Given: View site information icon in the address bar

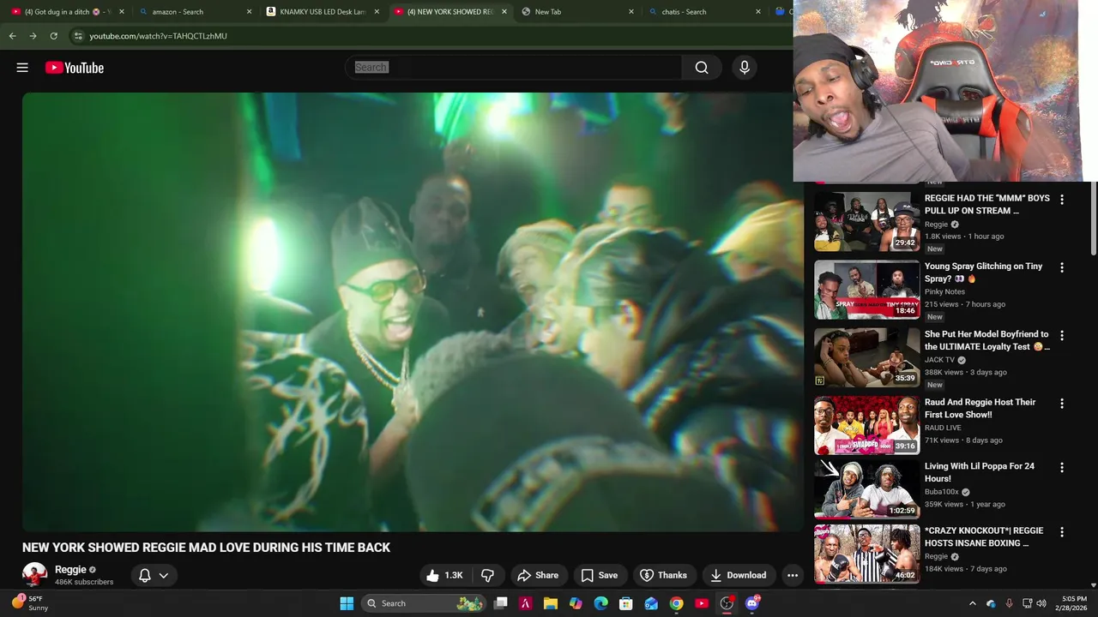Looking at the screenshot, I should (x=78, y=36).
